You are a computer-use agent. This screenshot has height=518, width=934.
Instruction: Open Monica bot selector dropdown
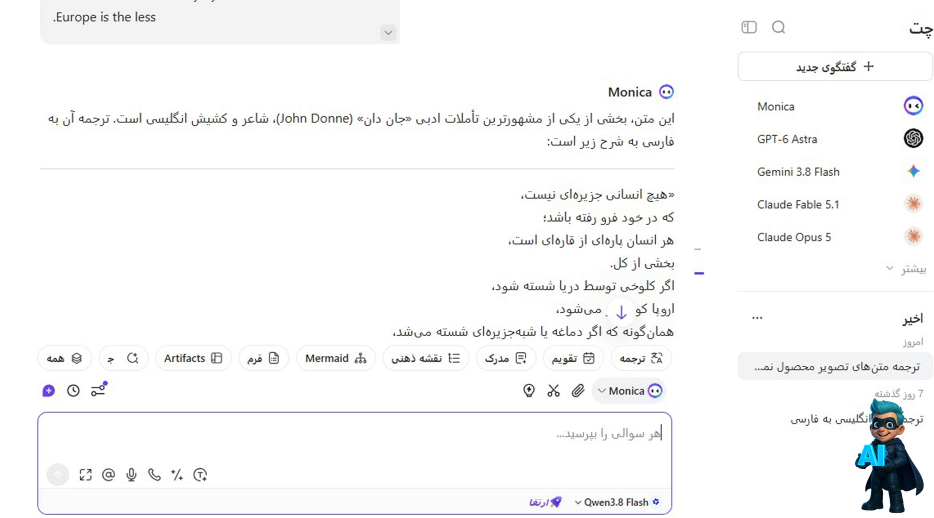click(x=629, y=391)
